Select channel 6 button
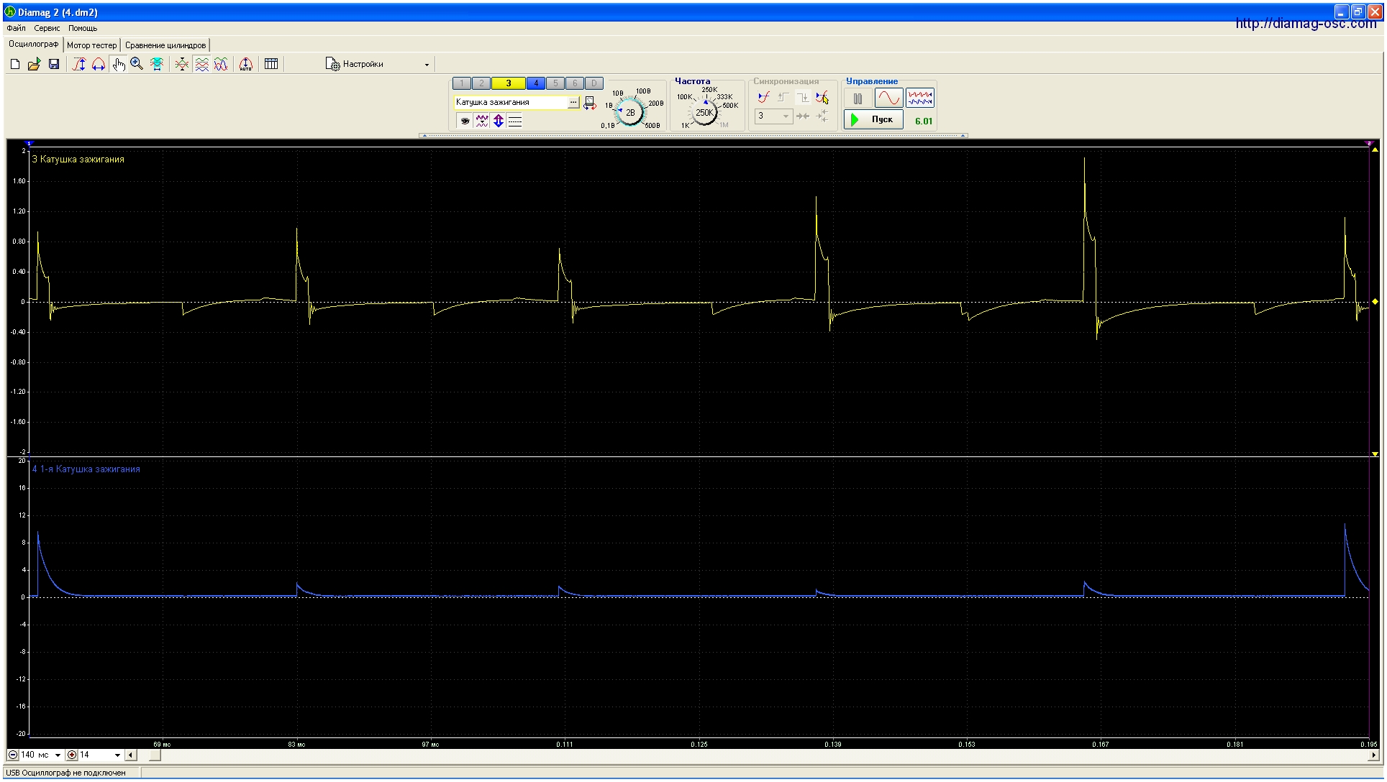The width and height of the screenshot is (1387, 782). click(x=575, y=83)
